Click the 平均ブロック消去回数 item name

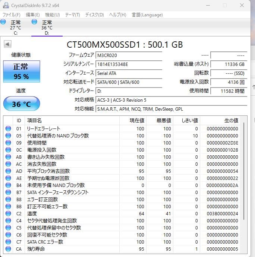48,171
